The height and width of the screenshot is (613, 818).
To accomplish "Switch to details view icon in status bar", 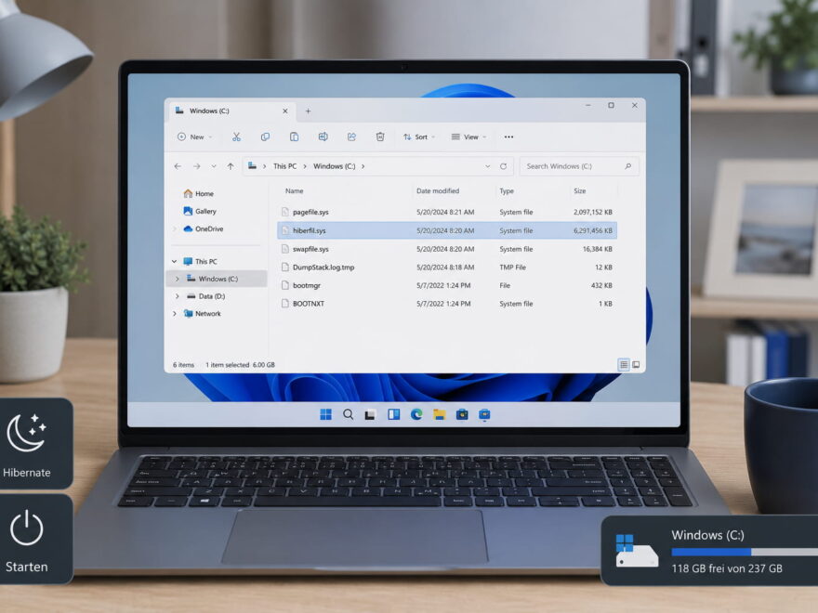I will pyautogui.click(x=624, y=365).
